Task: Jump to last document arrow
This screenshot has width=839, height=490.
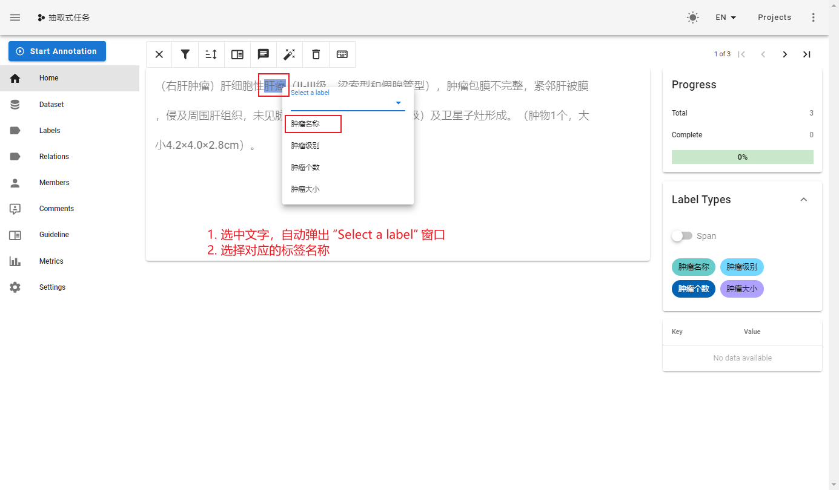Action: point(807,54)
